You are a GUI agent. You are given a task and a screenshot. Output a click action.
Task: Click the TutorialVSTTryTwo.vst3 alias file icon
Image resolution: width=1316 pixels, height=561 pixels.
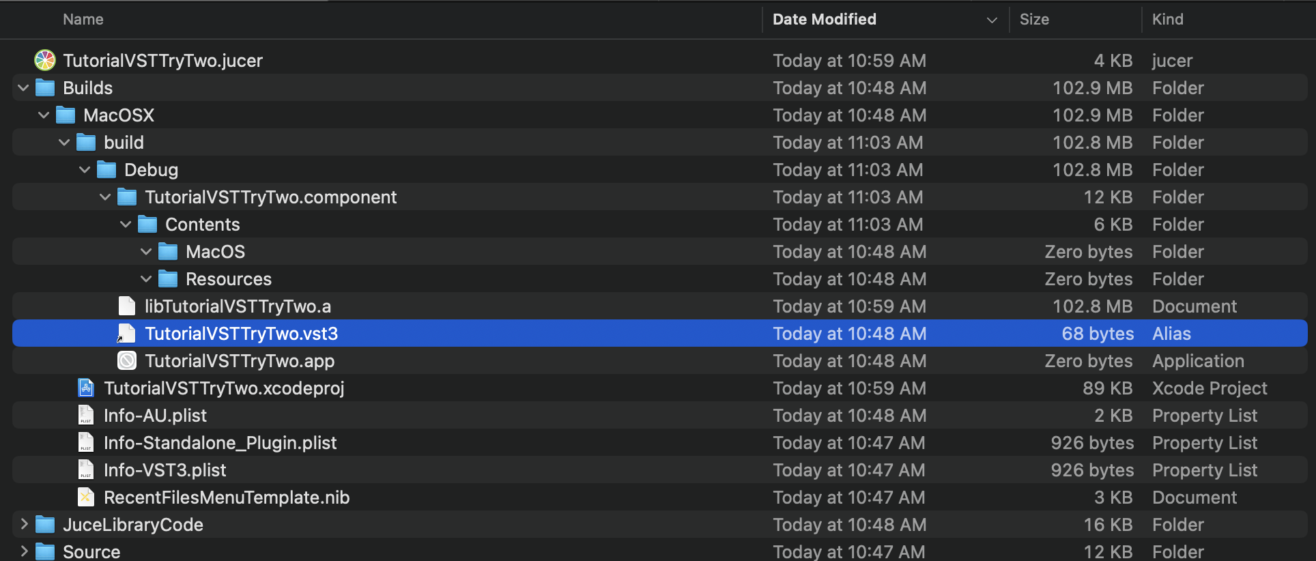tap(127, 333)
